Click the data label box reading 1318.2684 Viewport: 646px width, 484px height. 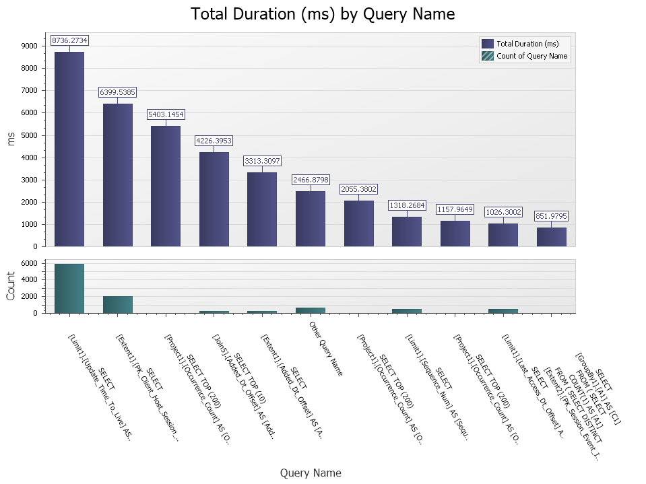(408, 205)
